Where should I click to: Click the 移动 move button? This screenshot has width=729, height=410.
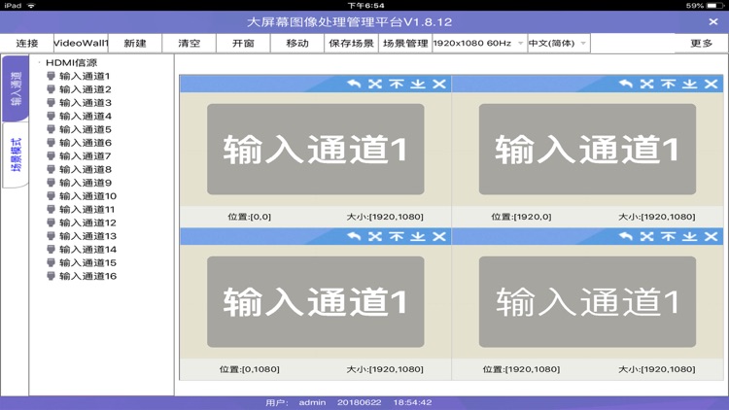coord(297,43)
